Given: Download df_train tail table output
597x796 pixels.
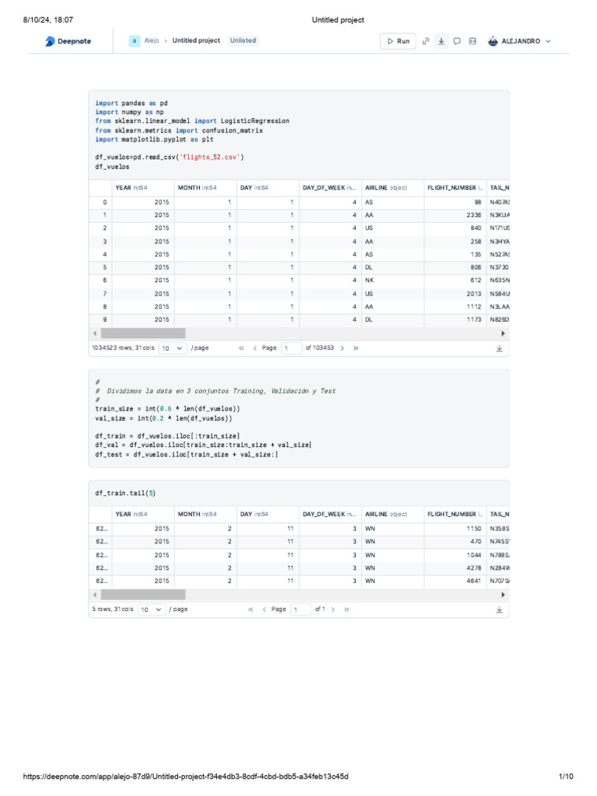Looking at the screenshot, I should [499, 610].
